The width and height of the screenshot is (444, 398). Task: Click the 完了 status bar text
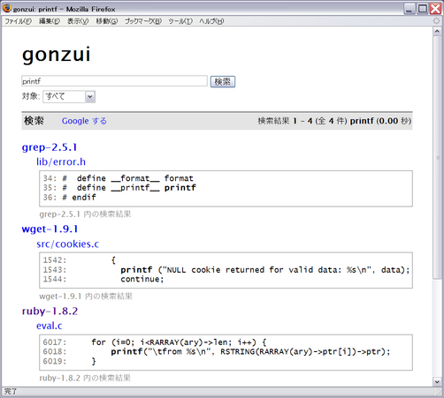pos(11,392)
